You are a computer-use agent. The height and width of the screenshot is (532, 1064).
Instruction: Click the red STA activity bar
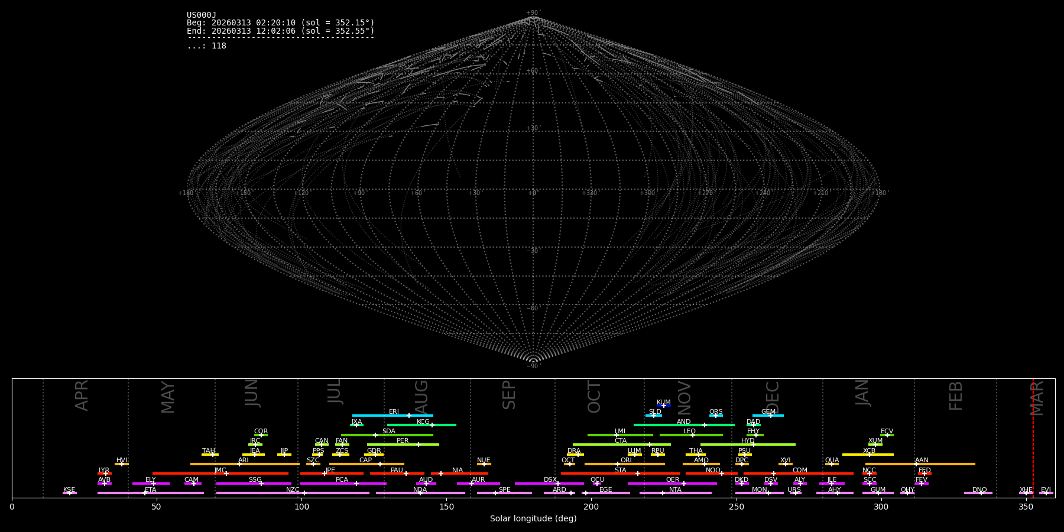(620, 473)
